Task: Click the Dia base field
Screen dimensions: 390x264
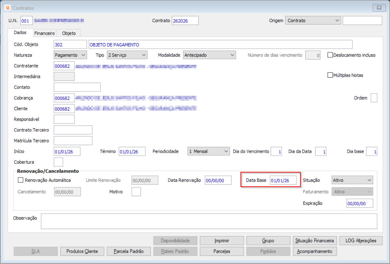Action: pyautogui.click(x=372, y=151)
